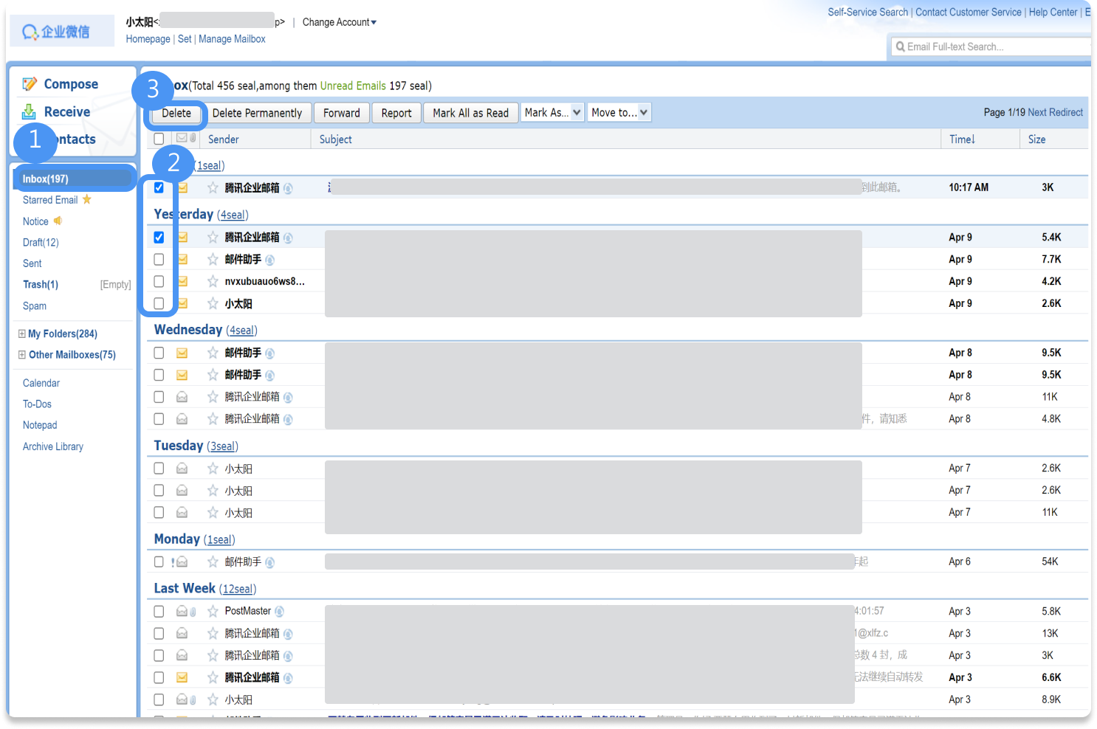Click the Compose pencil icon
Viewport: 1097px width, 729px height.
tap(30, 84)
